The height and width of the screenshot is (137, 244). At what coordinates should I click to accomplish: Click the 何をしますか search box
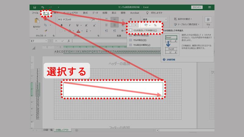(156, 13)
